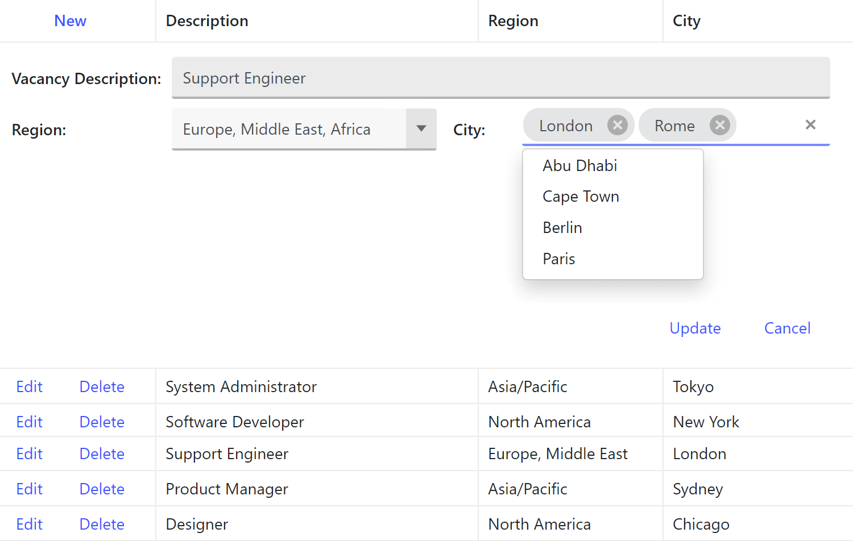
Task: Pick Berlin from the city options
Action: pyautogui.click(x=562, y=228)
